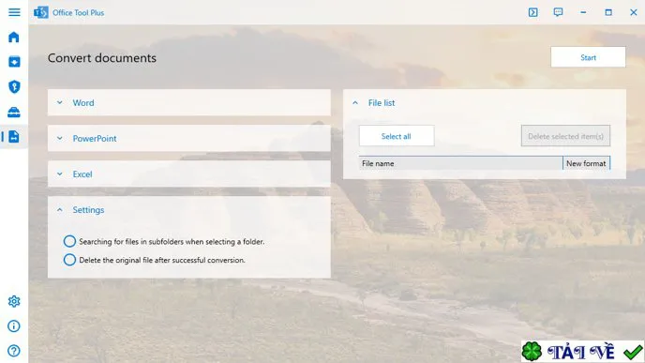Screen dimensions: 645x363
Task: Open the feedback chat icon in title bar
Action: click(x=558, y=12)
